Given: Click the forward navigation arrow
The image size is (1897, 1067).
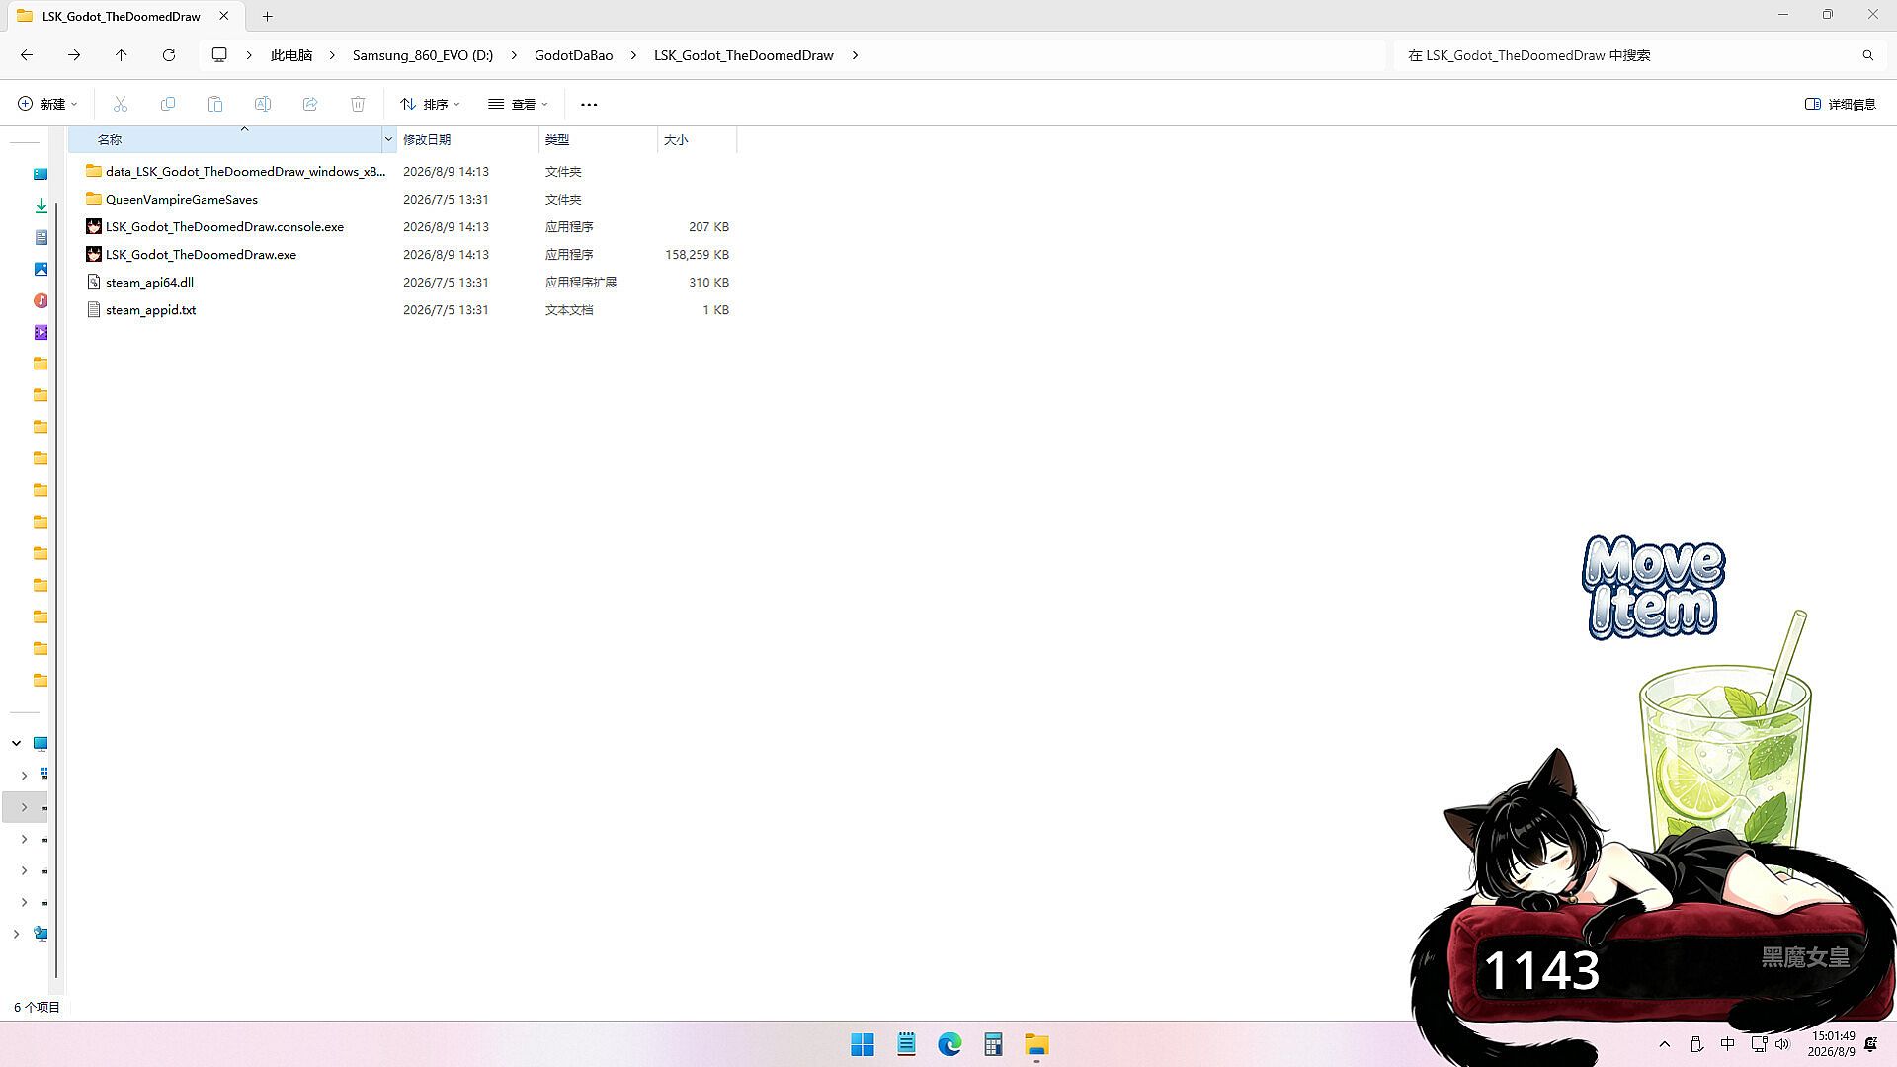Looking at the screenshot, I should click(x=74, y=55).
